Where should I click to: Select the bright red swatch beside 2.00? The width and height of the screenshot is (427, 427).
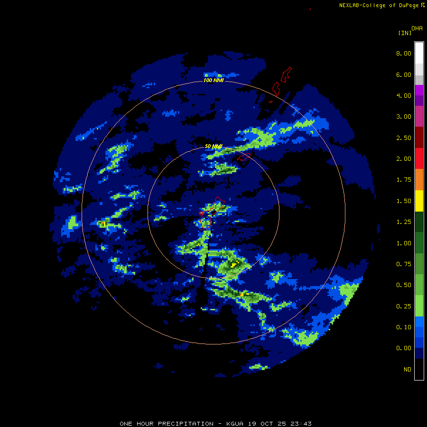(x=419, y=158)
